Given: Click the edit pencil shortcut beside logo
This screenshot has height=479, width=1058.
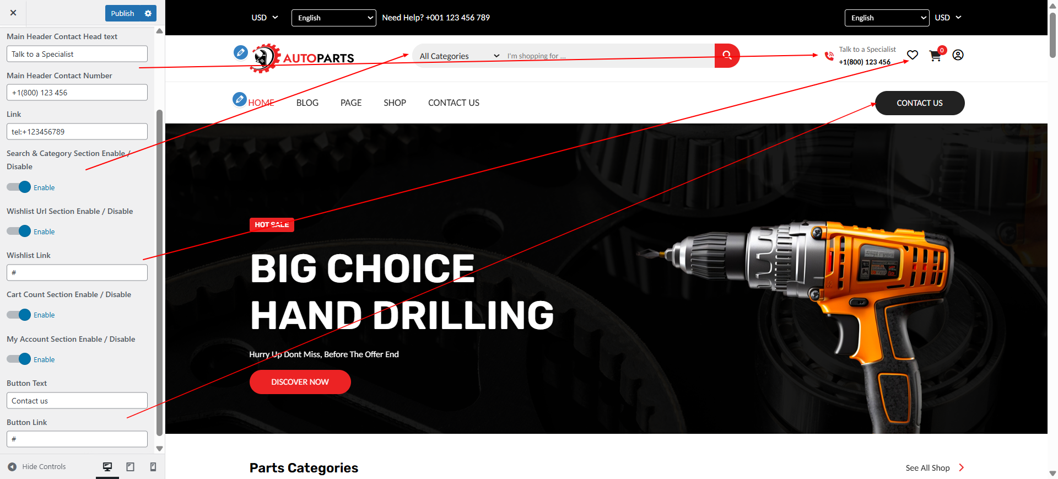Looking at the screenshot, I should tap(240, 52).
